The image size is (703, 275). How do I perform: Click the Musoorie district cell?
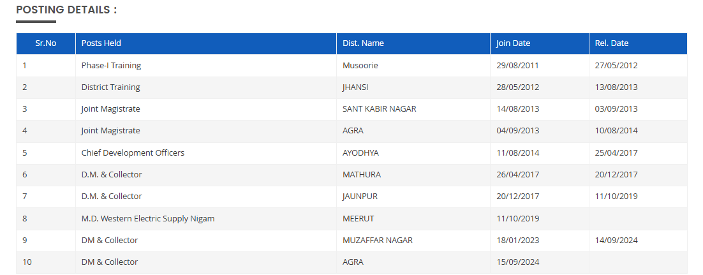tap(360, 65)
